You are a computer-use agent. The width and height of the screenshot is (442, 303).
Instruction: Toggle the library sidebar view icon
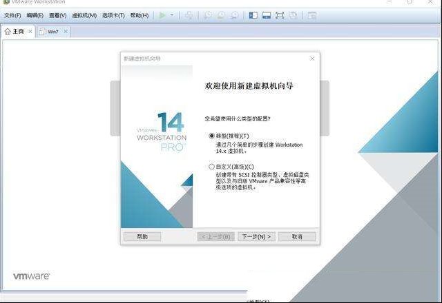click(253, 15)
